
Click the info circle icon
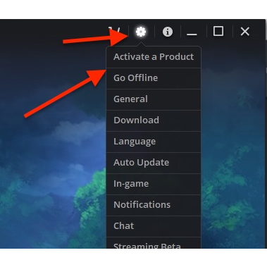[x=168, y=32]
